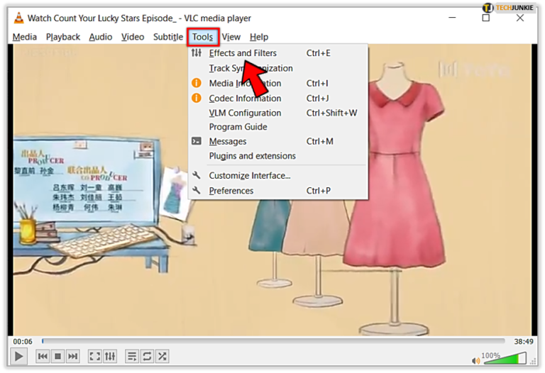
Task: Open Media Information from Tools menu
Action: [277, 84]
